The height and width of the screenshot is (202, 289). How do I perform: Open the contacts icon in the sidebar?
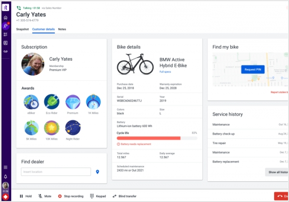(5, 43)
